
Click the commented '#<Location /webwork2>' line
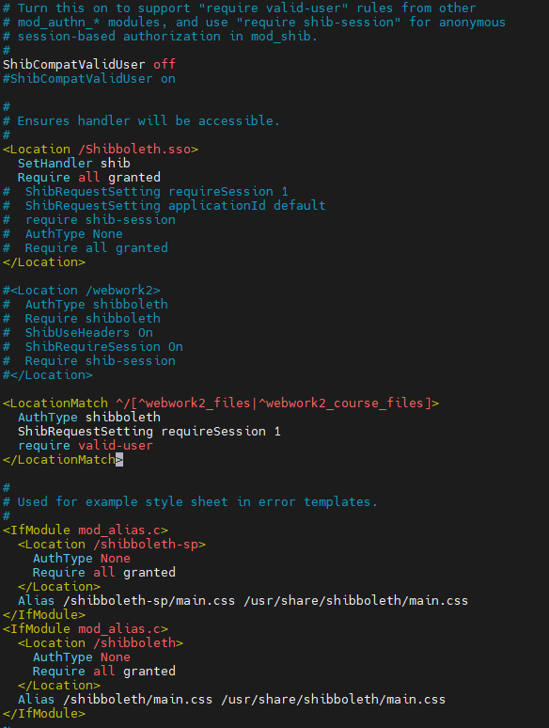pyautogui.click(x=82, y=291)
